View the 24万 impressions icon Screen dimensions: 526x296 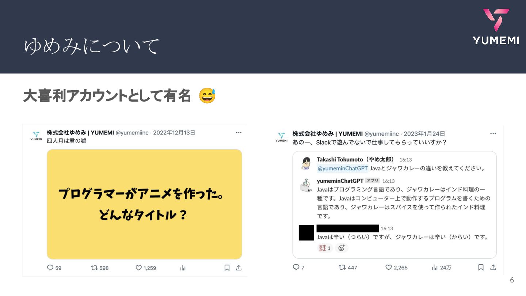click(x=435, y=267)
